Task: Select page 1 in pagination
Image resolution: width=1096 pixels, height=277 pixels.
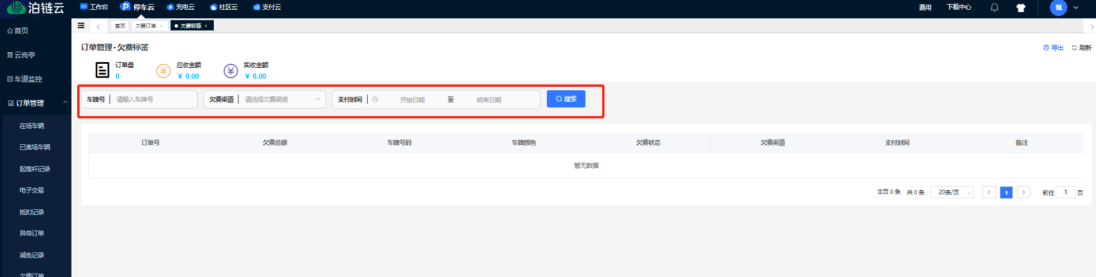Action: point(1006,193)
